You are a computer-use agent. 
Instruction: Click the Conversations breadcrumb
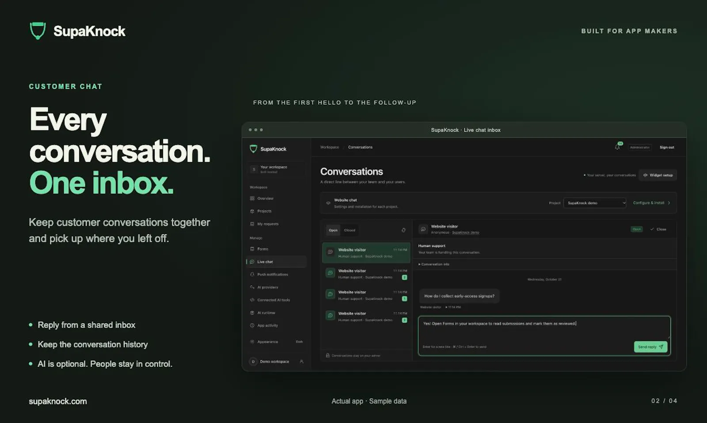360,147
